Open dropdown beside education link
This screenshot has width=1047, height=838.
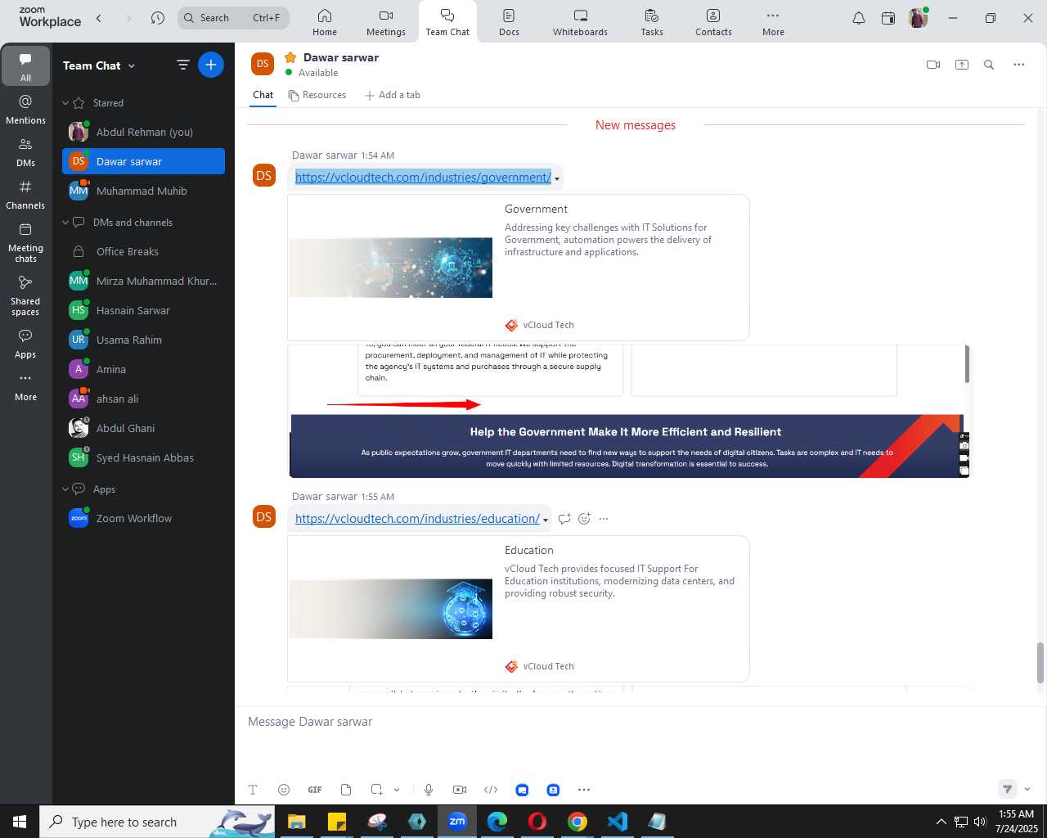(x=546, y=520)
